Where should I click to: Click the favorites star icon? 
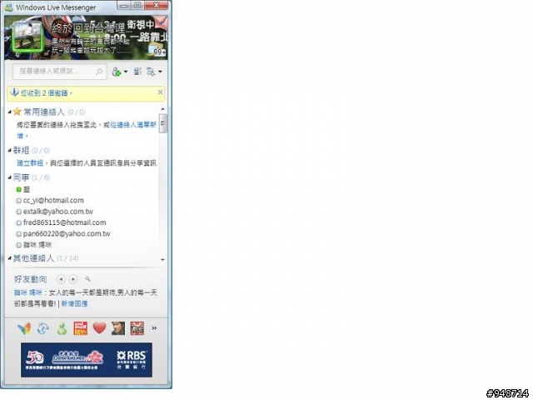[x=17, y=111]
